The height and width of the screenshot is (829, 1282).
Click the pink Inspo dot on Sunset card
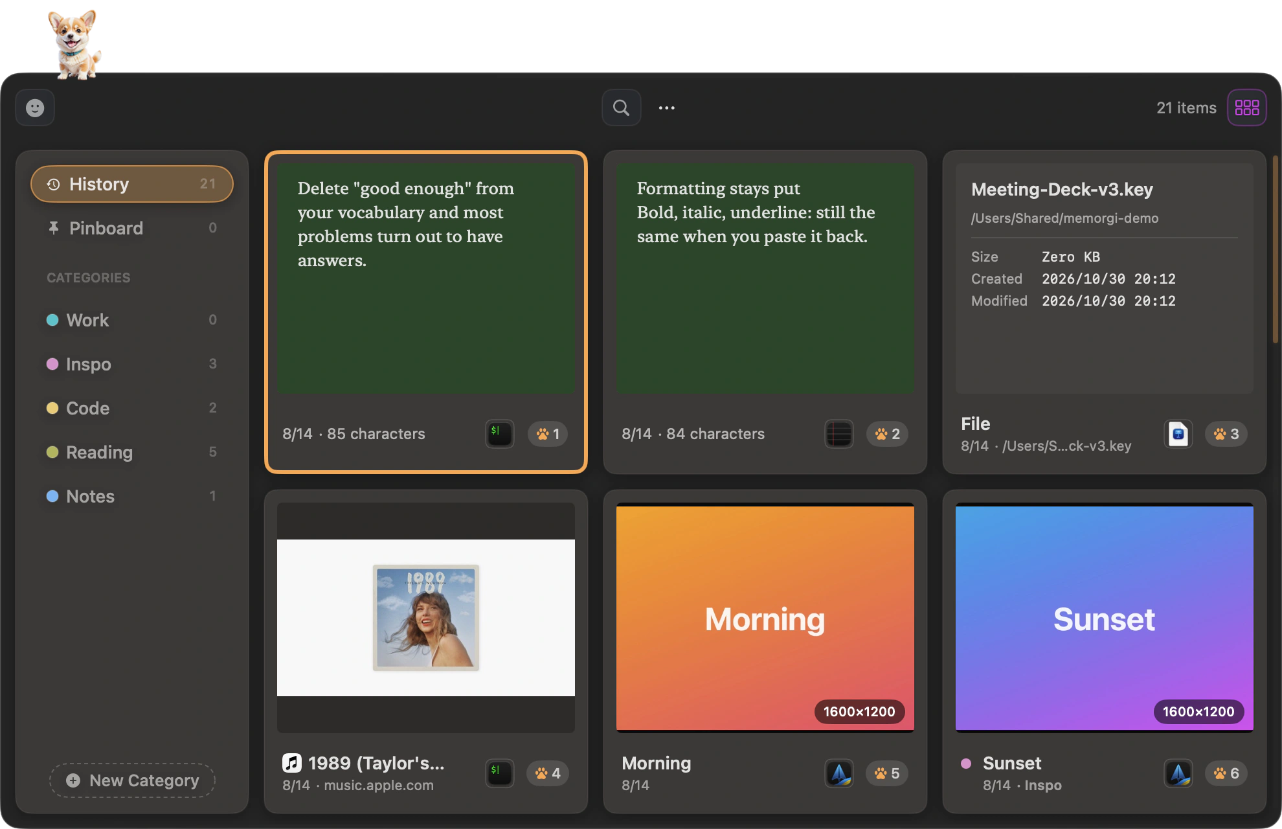click(x=966, y=763)
